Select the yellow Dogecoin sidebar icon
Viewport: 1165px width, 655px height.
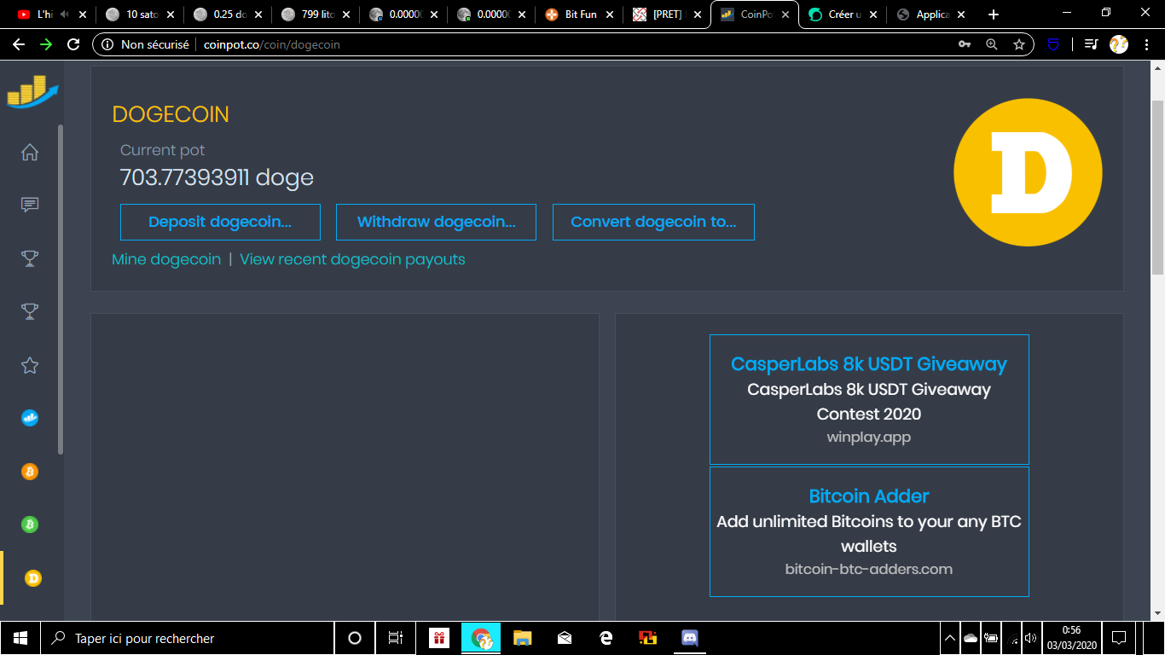(33, 578)
